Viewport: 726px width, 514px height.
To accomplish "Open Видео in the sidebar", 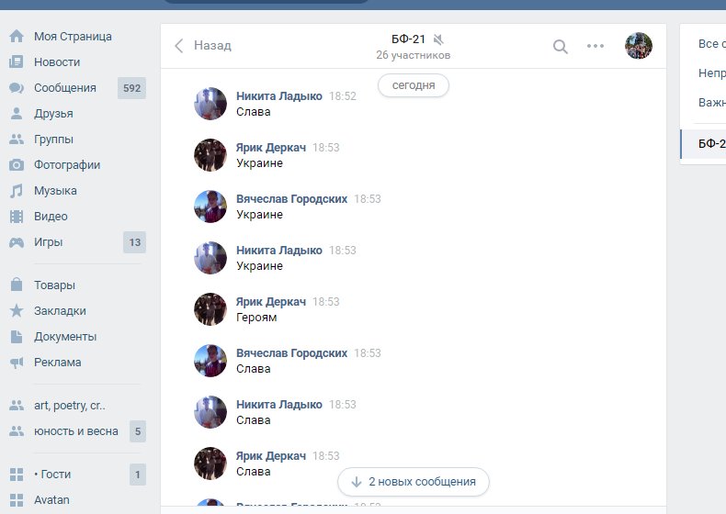I will coord(51,216).
